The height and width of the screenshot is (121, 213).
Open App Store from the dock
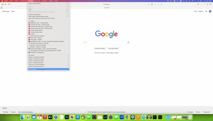point(78,117)
